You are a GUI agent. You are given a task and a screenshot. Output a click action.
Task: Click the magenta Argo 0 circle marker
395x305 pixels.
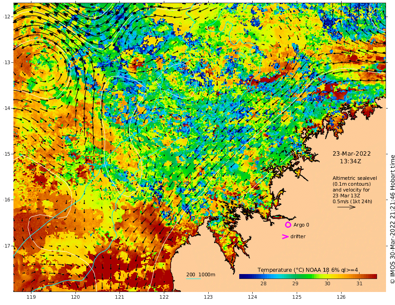[x=288, y=225]
